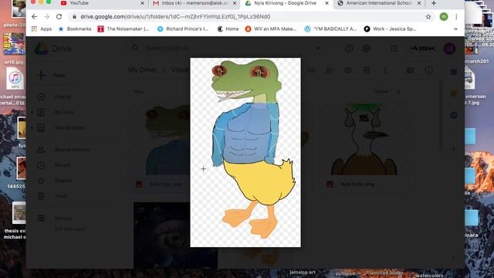Open the Google account avatar in Drive
The height and width of the screenshot is (278, 494).
tap(449, 48)
